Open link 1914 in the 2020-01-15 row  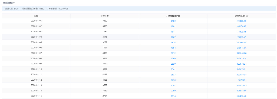(173, 96)
